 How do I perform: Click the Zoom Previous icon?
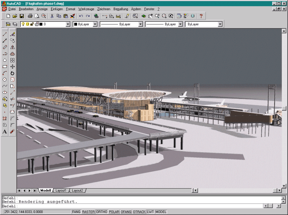pyautogui.click(x=171, y=16)
